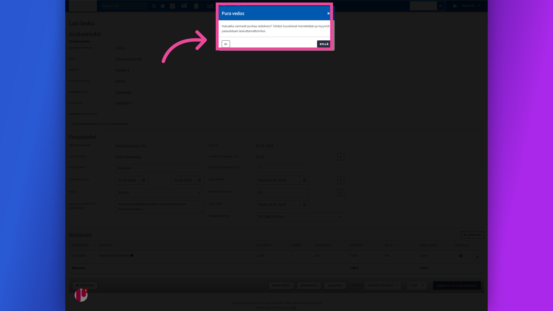Click the Eräpäivä date field tiistai 16.07.2024

(278, 205)
